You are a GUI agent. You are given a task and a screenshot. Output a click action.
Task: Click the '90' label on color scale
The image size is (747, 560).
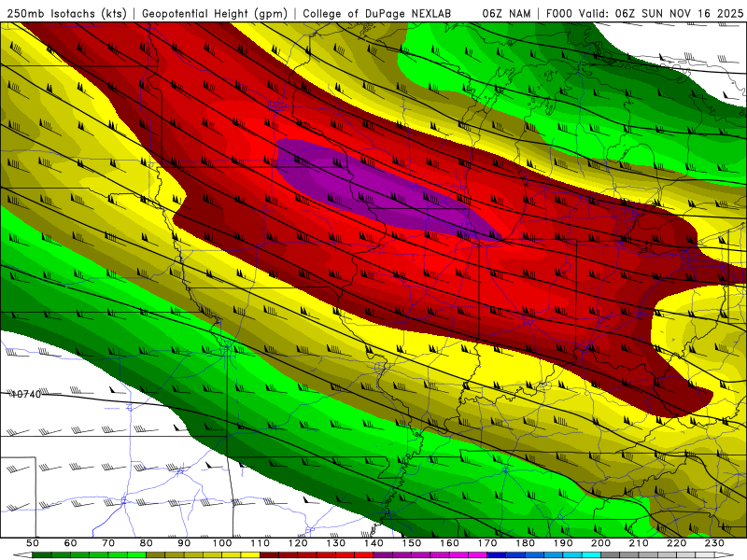(184, 543)
